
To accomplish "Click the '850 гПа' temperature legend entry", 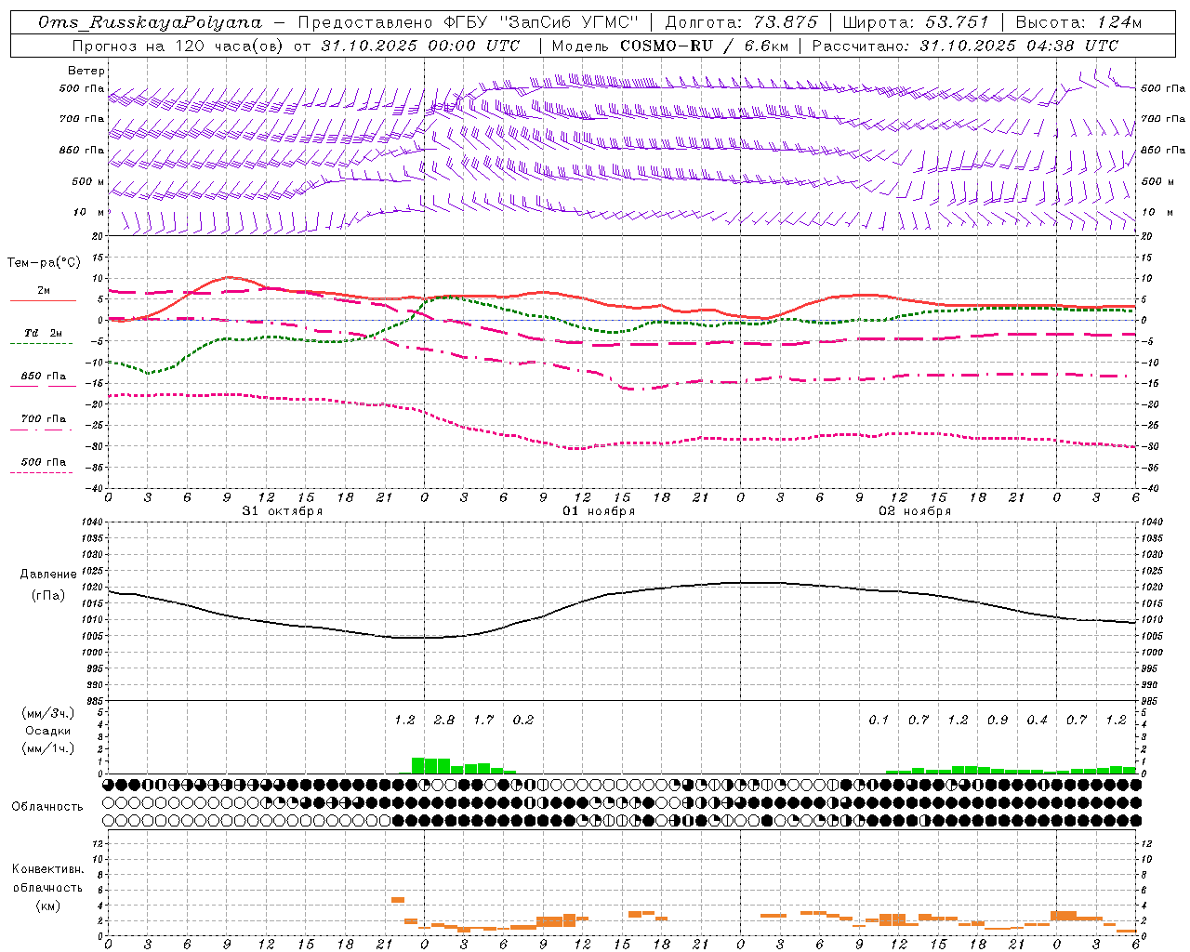I will 44,377.
